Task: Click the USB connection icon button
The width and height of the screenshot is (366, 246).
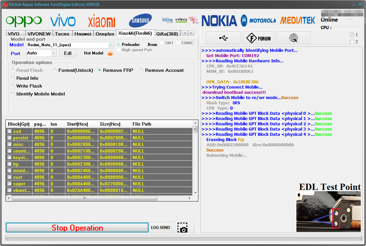Action: pos(224,38)
